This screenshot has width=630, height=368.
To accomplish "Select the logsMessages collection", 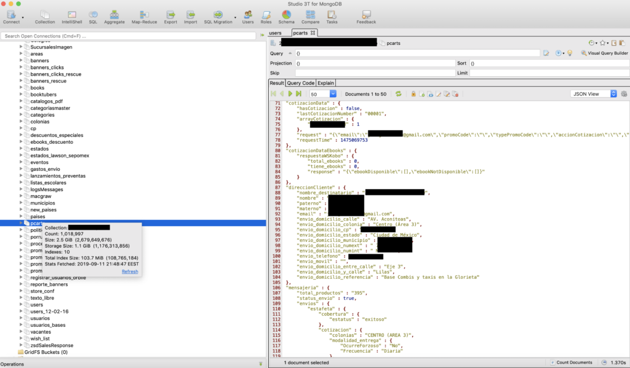I will pos(47,189).
